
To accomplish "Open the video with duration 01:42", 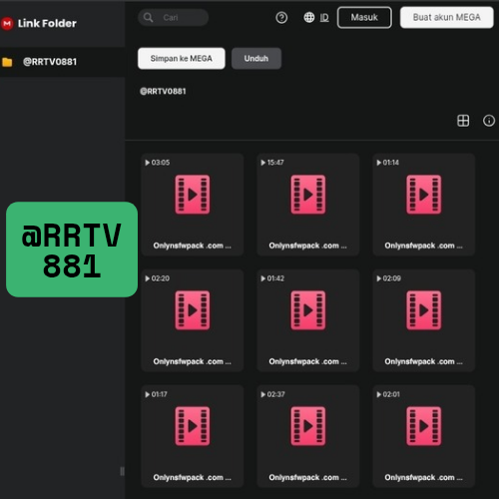I will (x=308, y=320).
